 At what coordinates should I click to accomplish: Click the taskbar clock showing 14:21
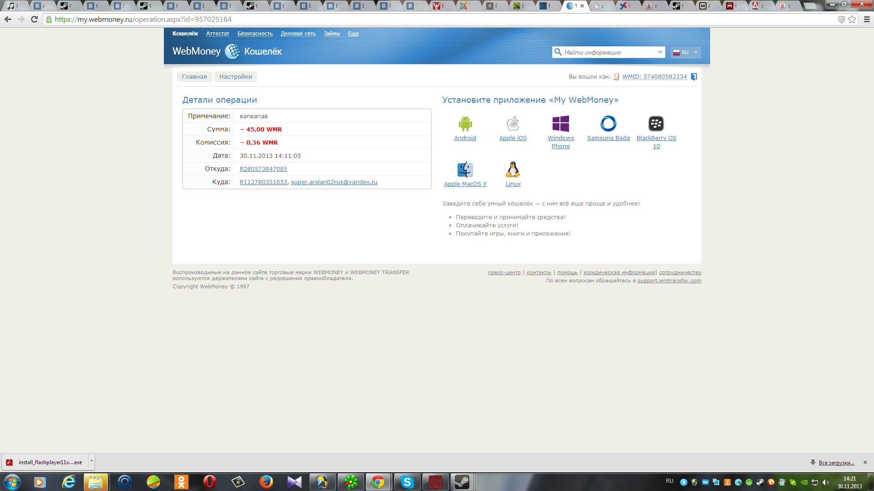(849, 482)
